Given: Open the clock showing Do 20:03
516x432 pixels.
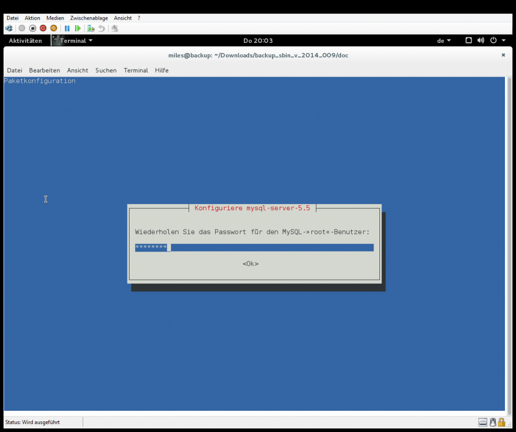Looking at the screenshot, I should [258, 40].
